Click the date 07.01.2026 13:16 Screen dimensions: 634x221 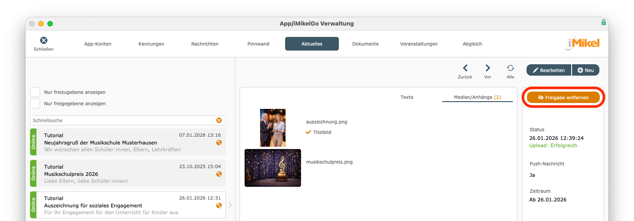(x=200, y=135)
